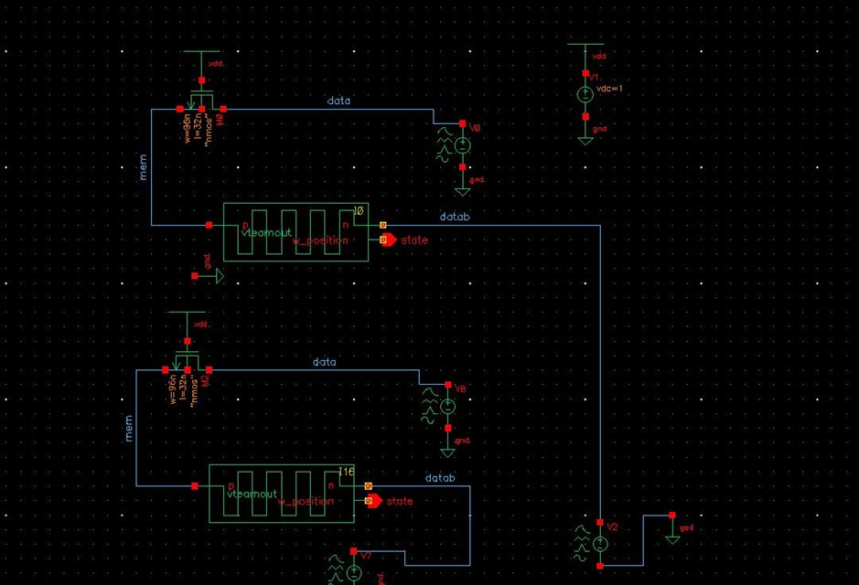This screenshot has width=859, height=585.
Task: Click the p terminal square of I16
Action: point(195,486)
